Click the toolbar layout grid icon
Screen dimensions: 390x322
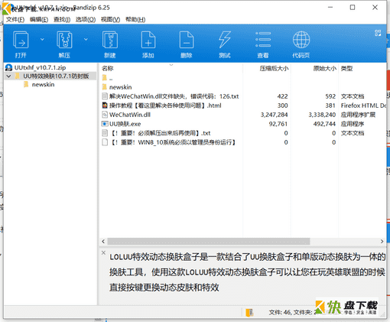[378, 33]
